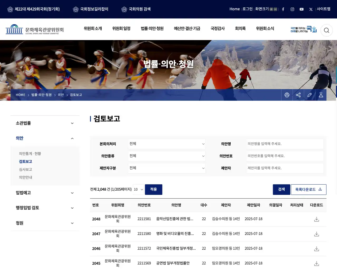Open the 의안통계 · 현황 sidebar link
Screen dimensions: 337x270
click(30, 154)
